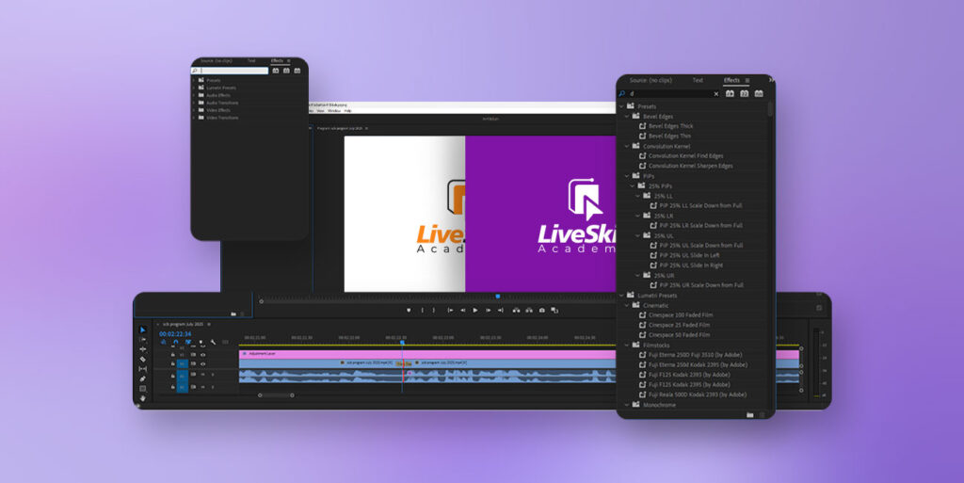Step back one frame
The image size is (964, 483).
coord(463,311)
